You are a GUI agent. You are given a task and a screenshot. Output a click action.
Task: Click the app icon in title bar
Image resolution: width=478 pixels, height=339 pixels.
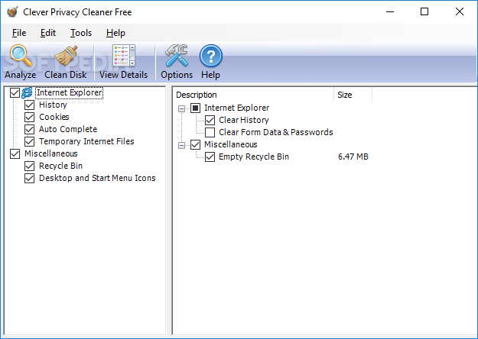(13, 12)
